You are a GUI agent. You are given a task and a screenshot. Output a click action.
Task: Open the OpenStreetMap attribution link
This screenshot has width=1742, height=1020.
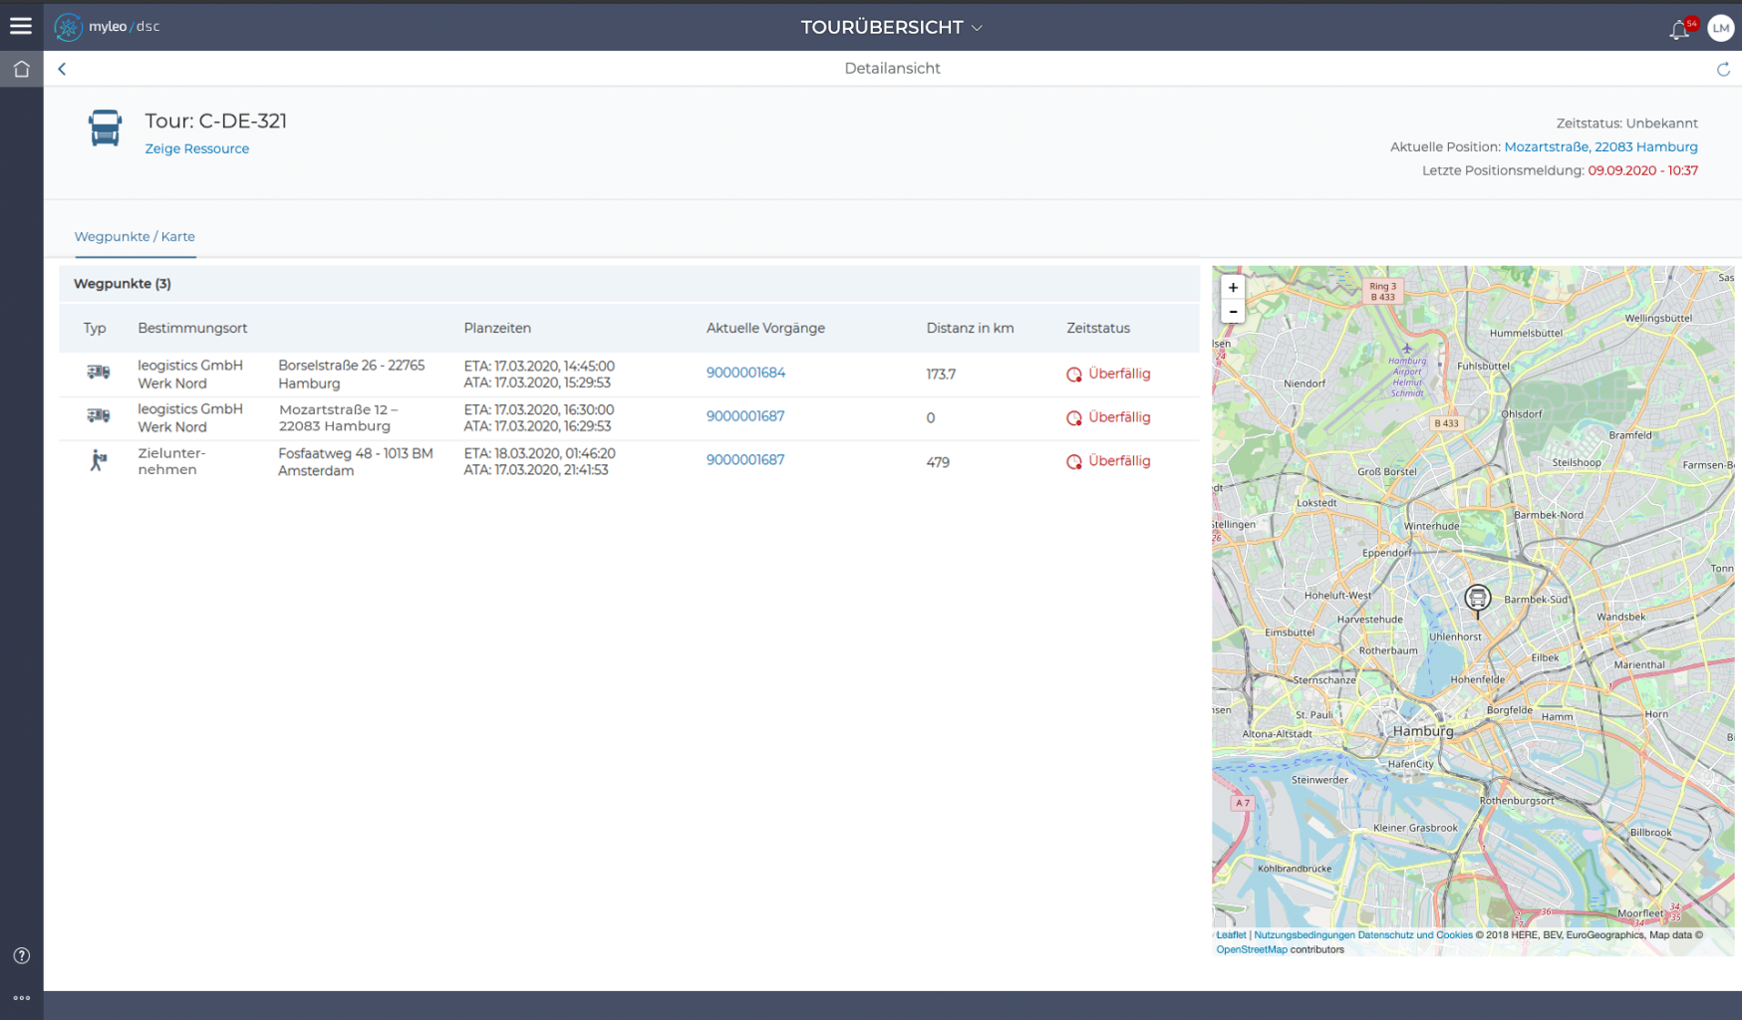tap(1251, 949)
